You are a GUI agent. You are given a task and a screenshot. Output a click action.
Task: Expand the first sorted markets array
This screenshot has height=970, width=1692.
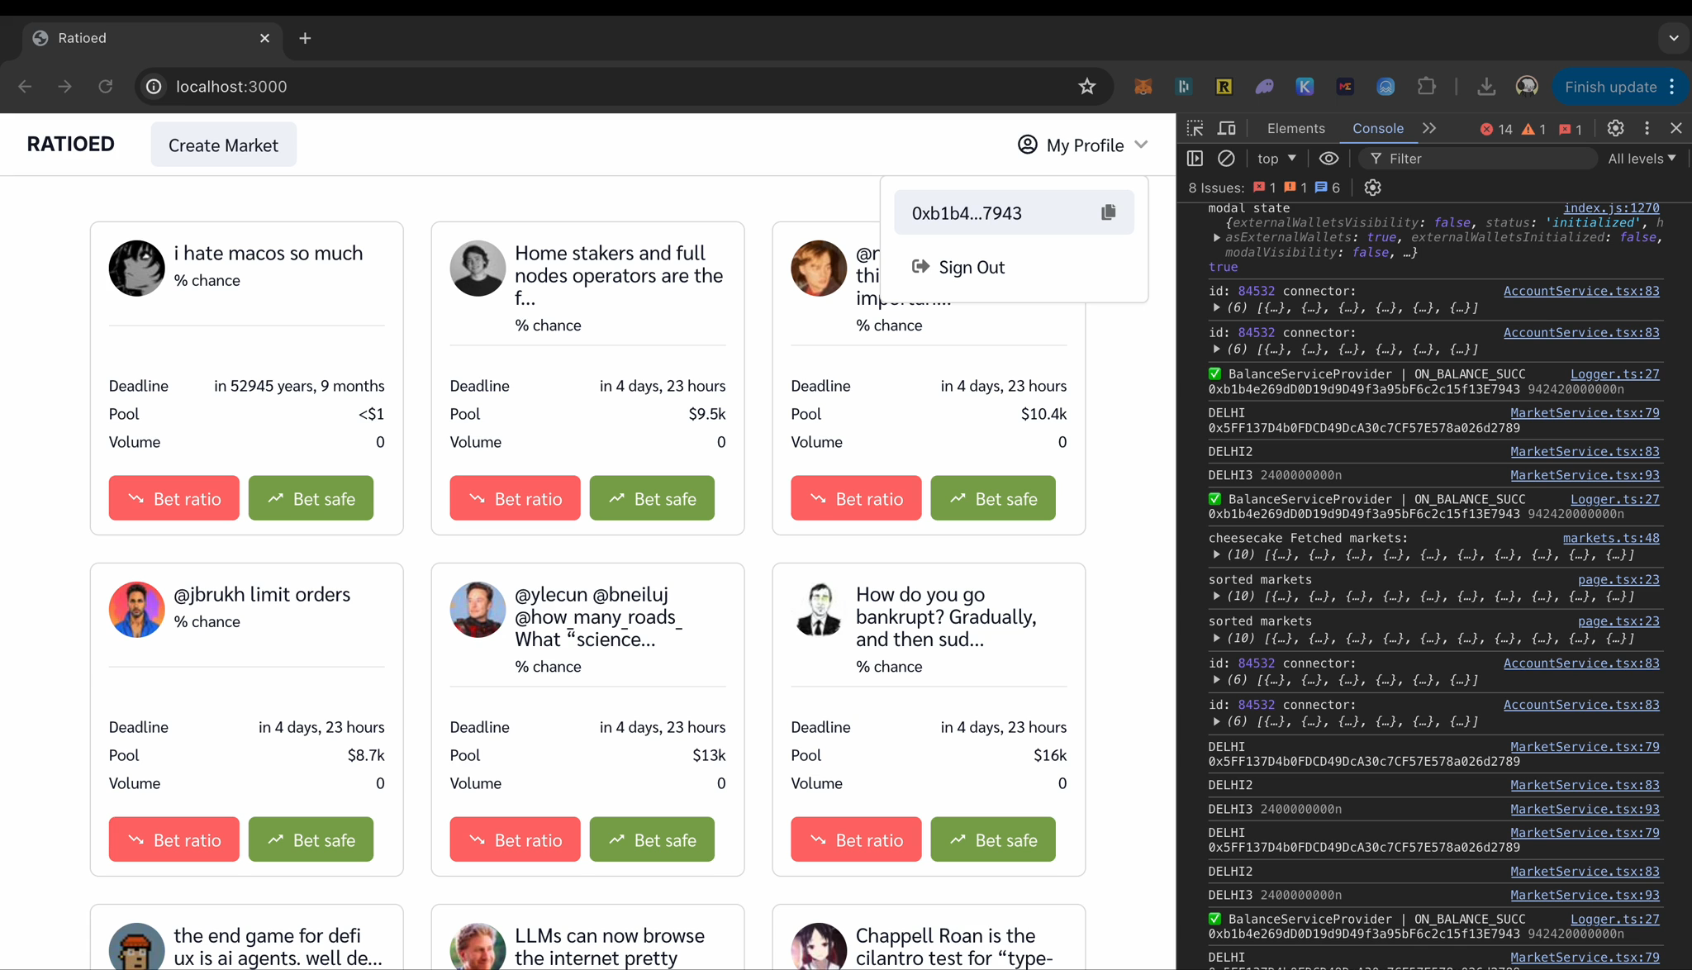[1217, 596]
